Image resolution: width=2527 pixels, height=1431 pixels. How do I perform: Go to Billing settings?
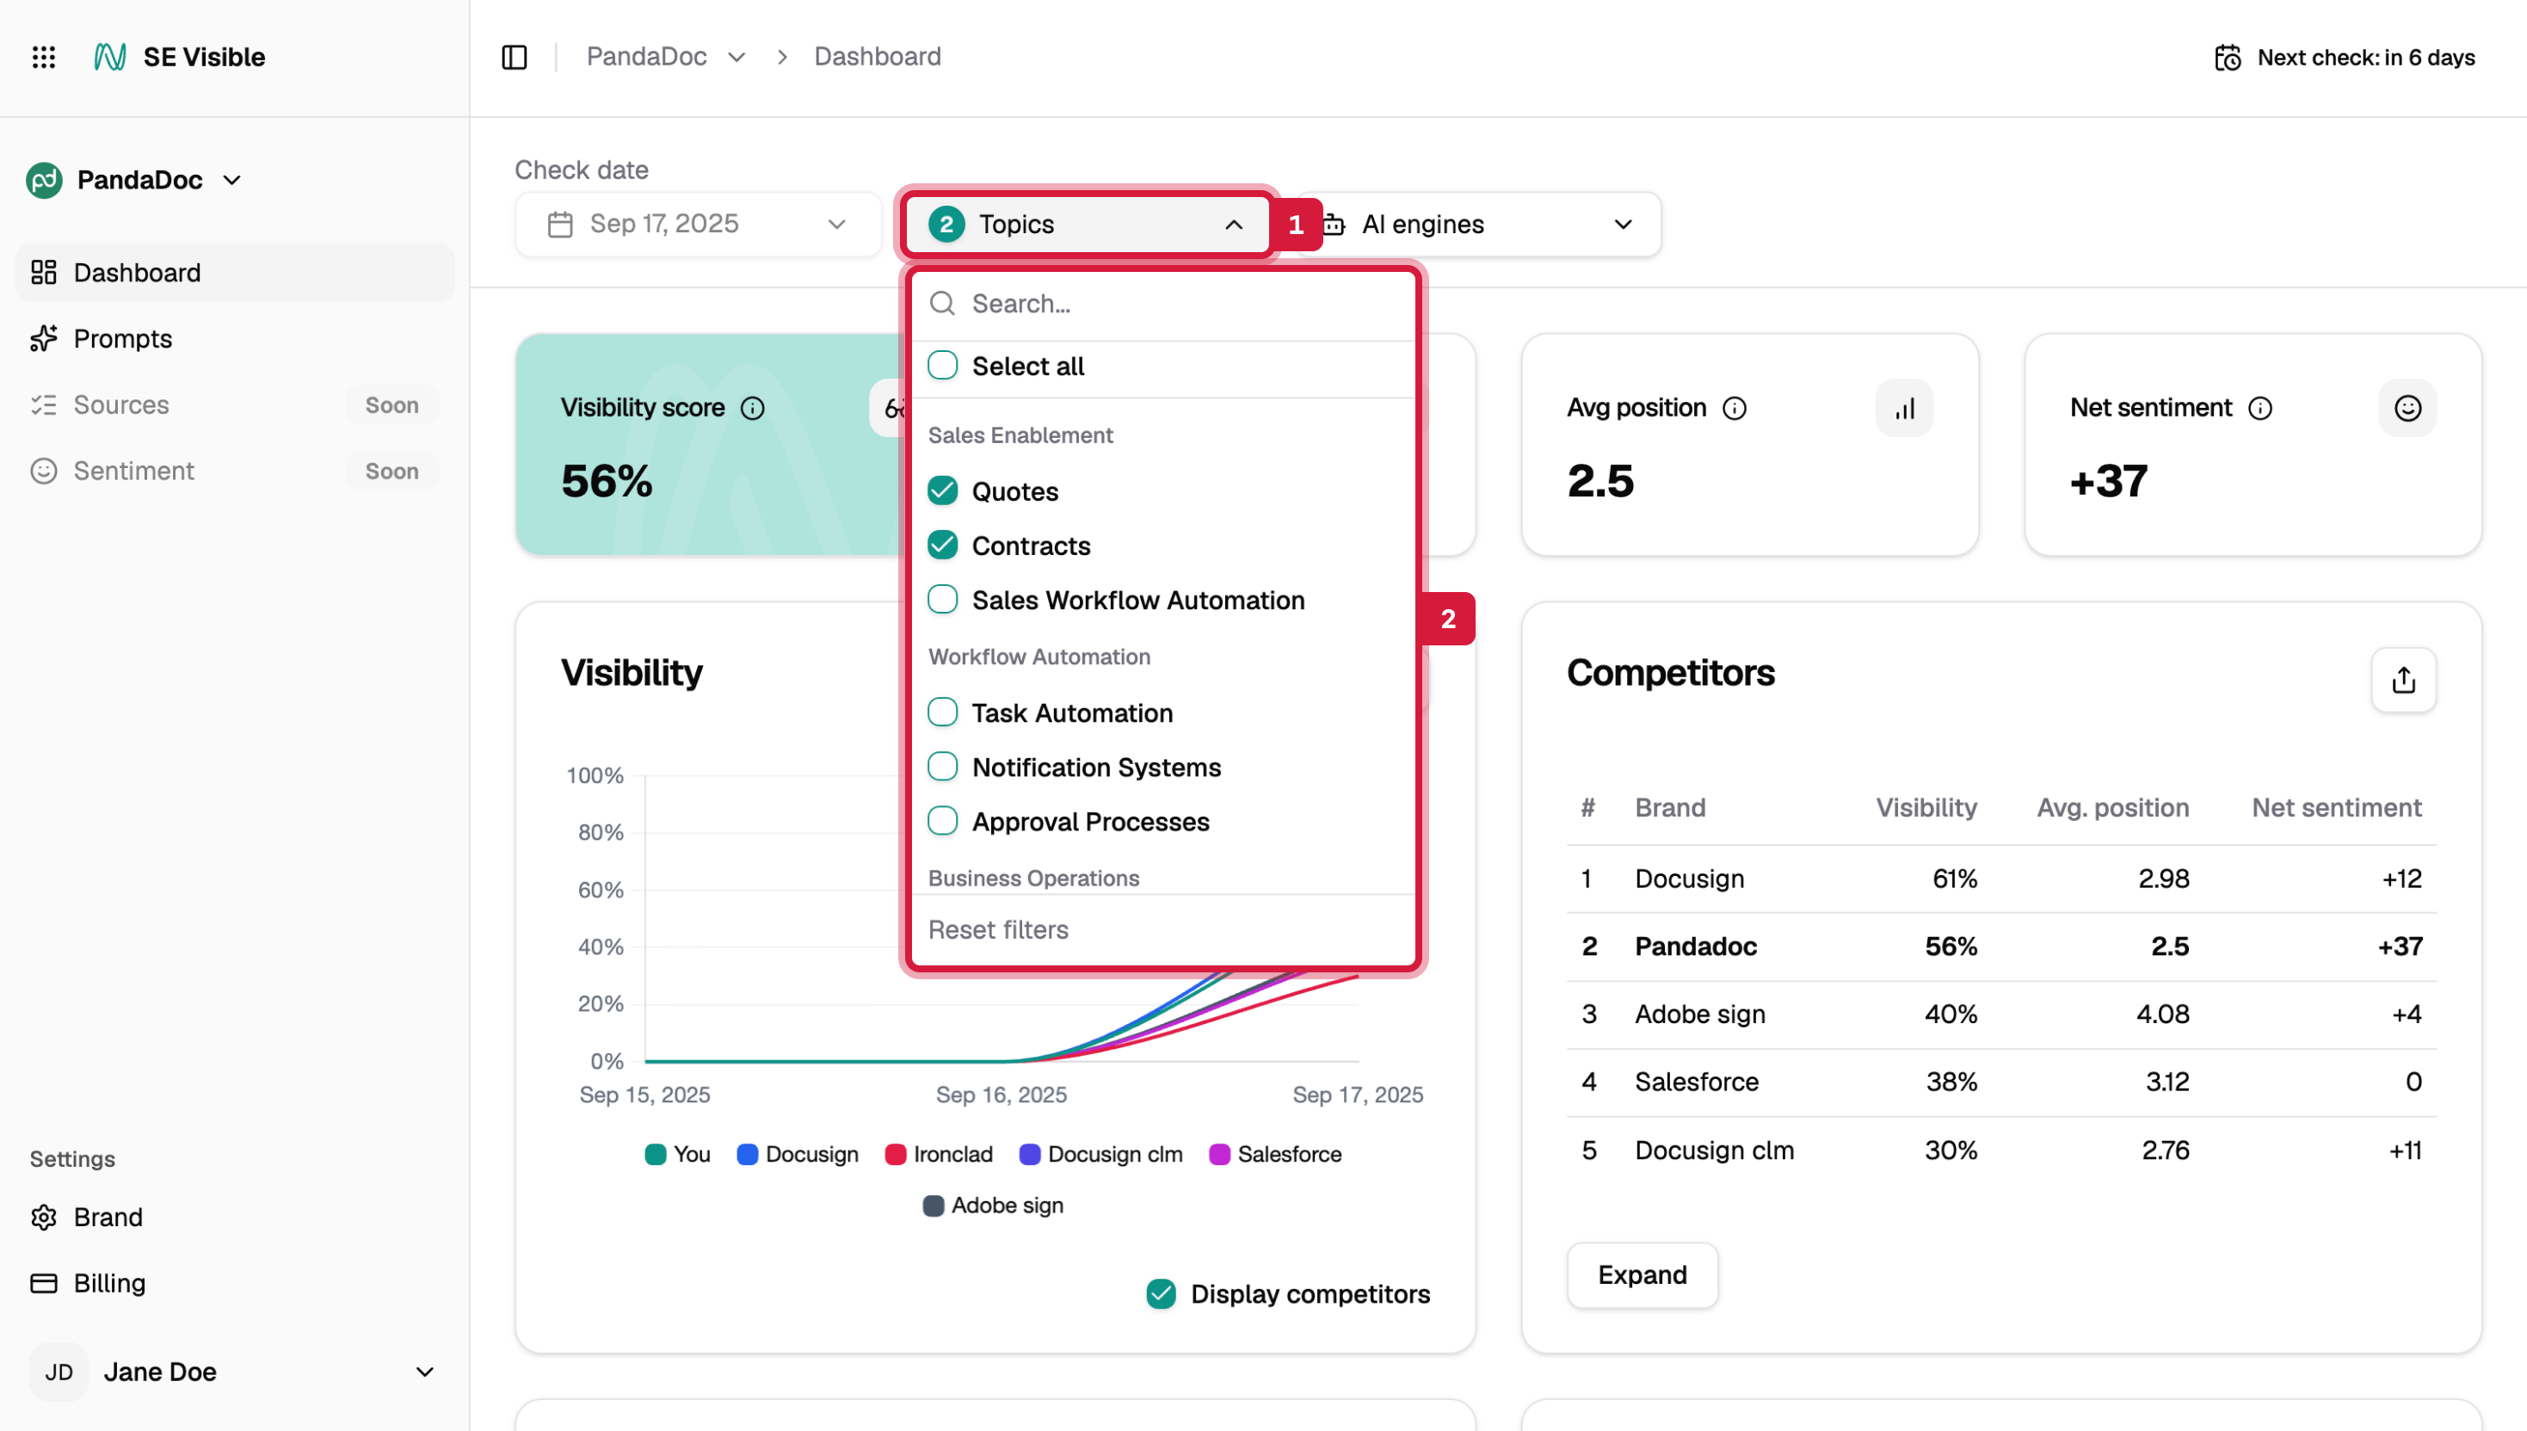pos(109,1283)
